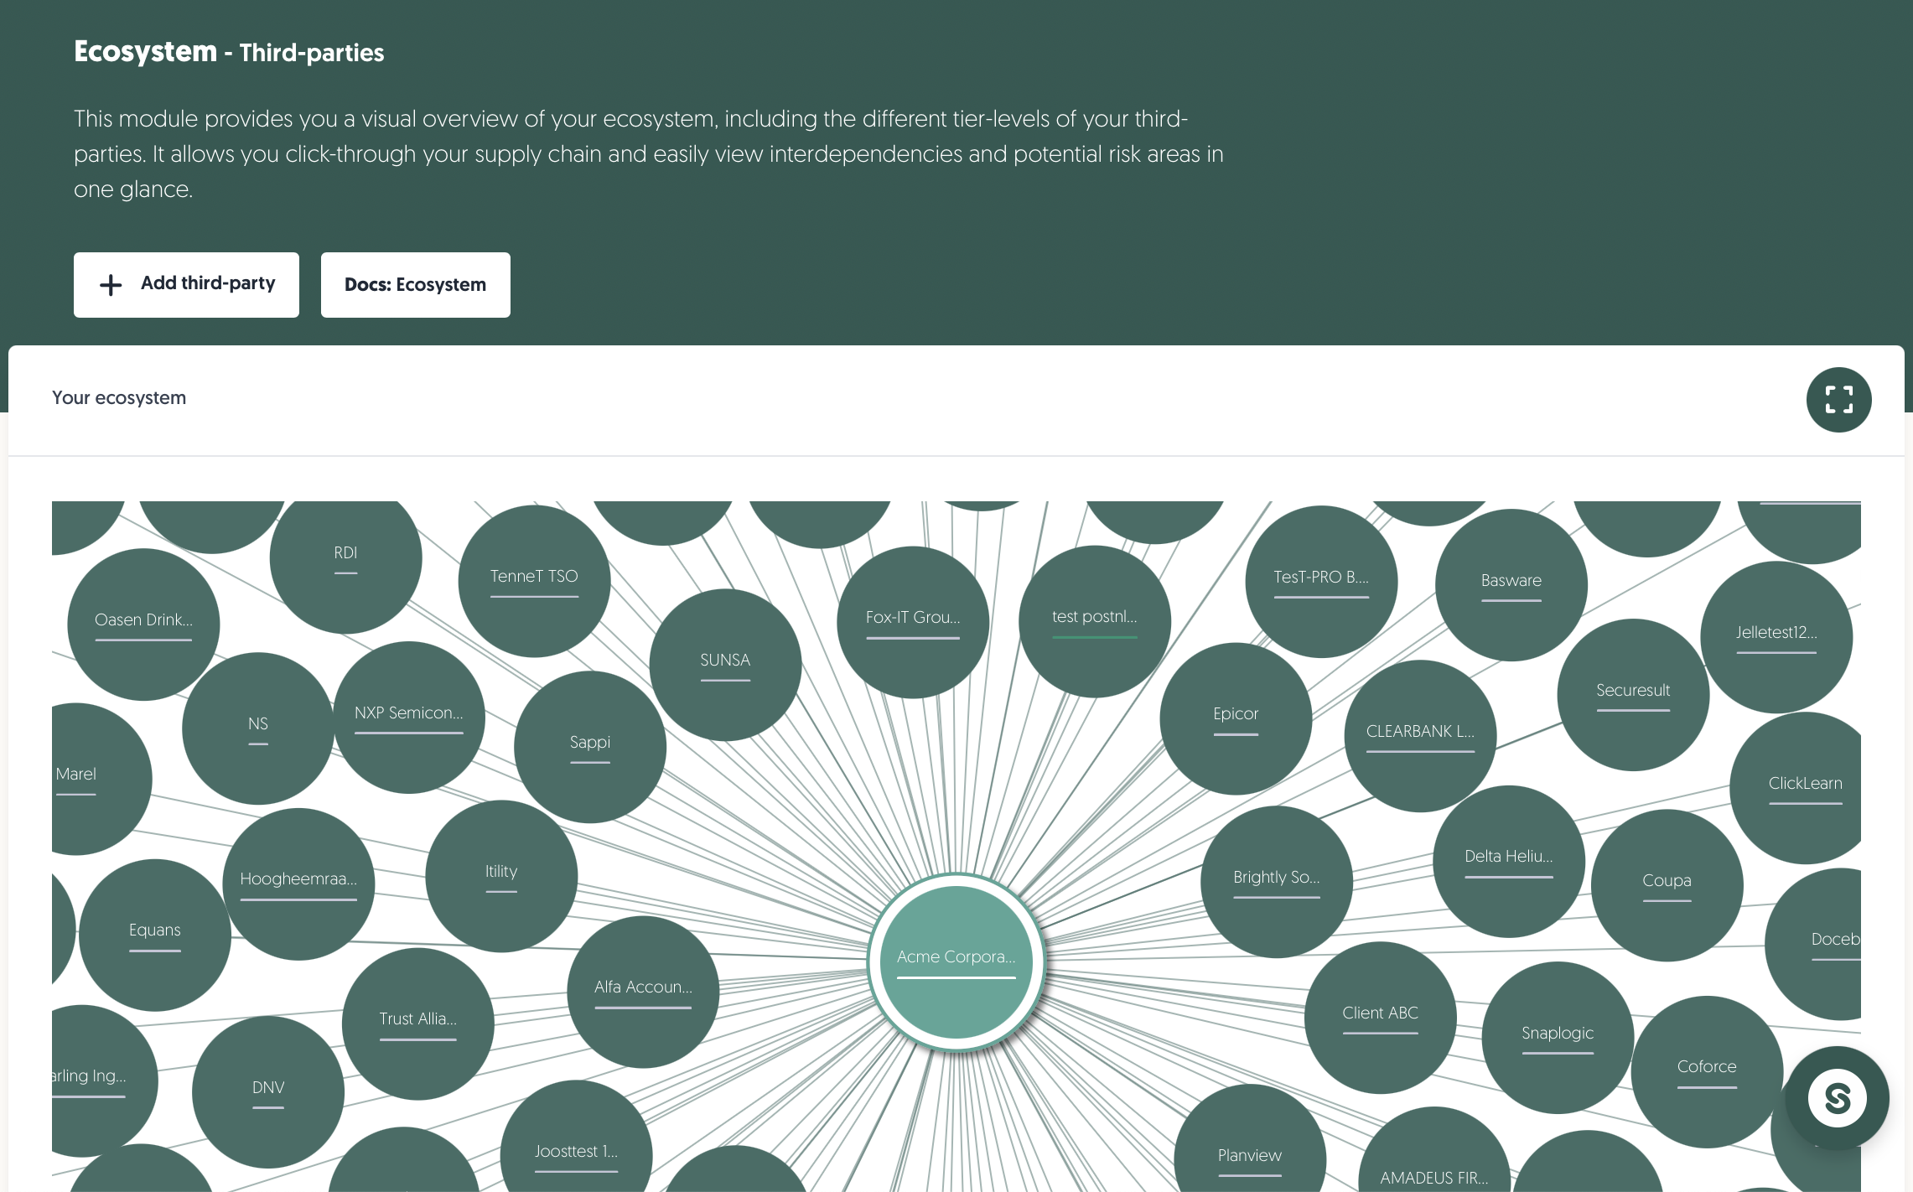Click the Basware node
Viewport: 1913px width, 1192px height.
click(1511, 585)
